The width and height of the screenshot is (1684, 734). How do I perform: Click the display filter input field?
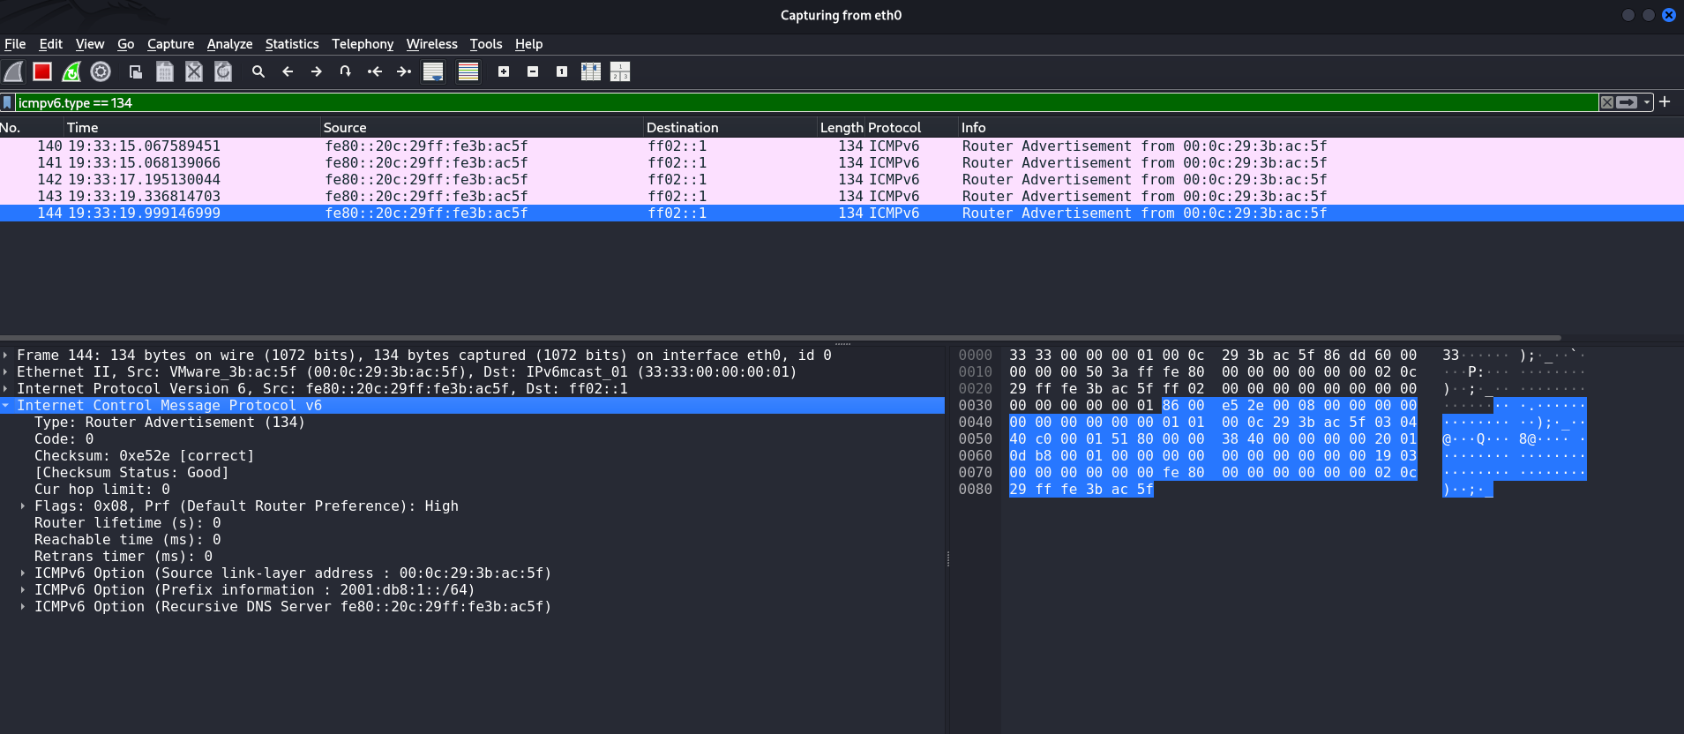coord(806,102)
